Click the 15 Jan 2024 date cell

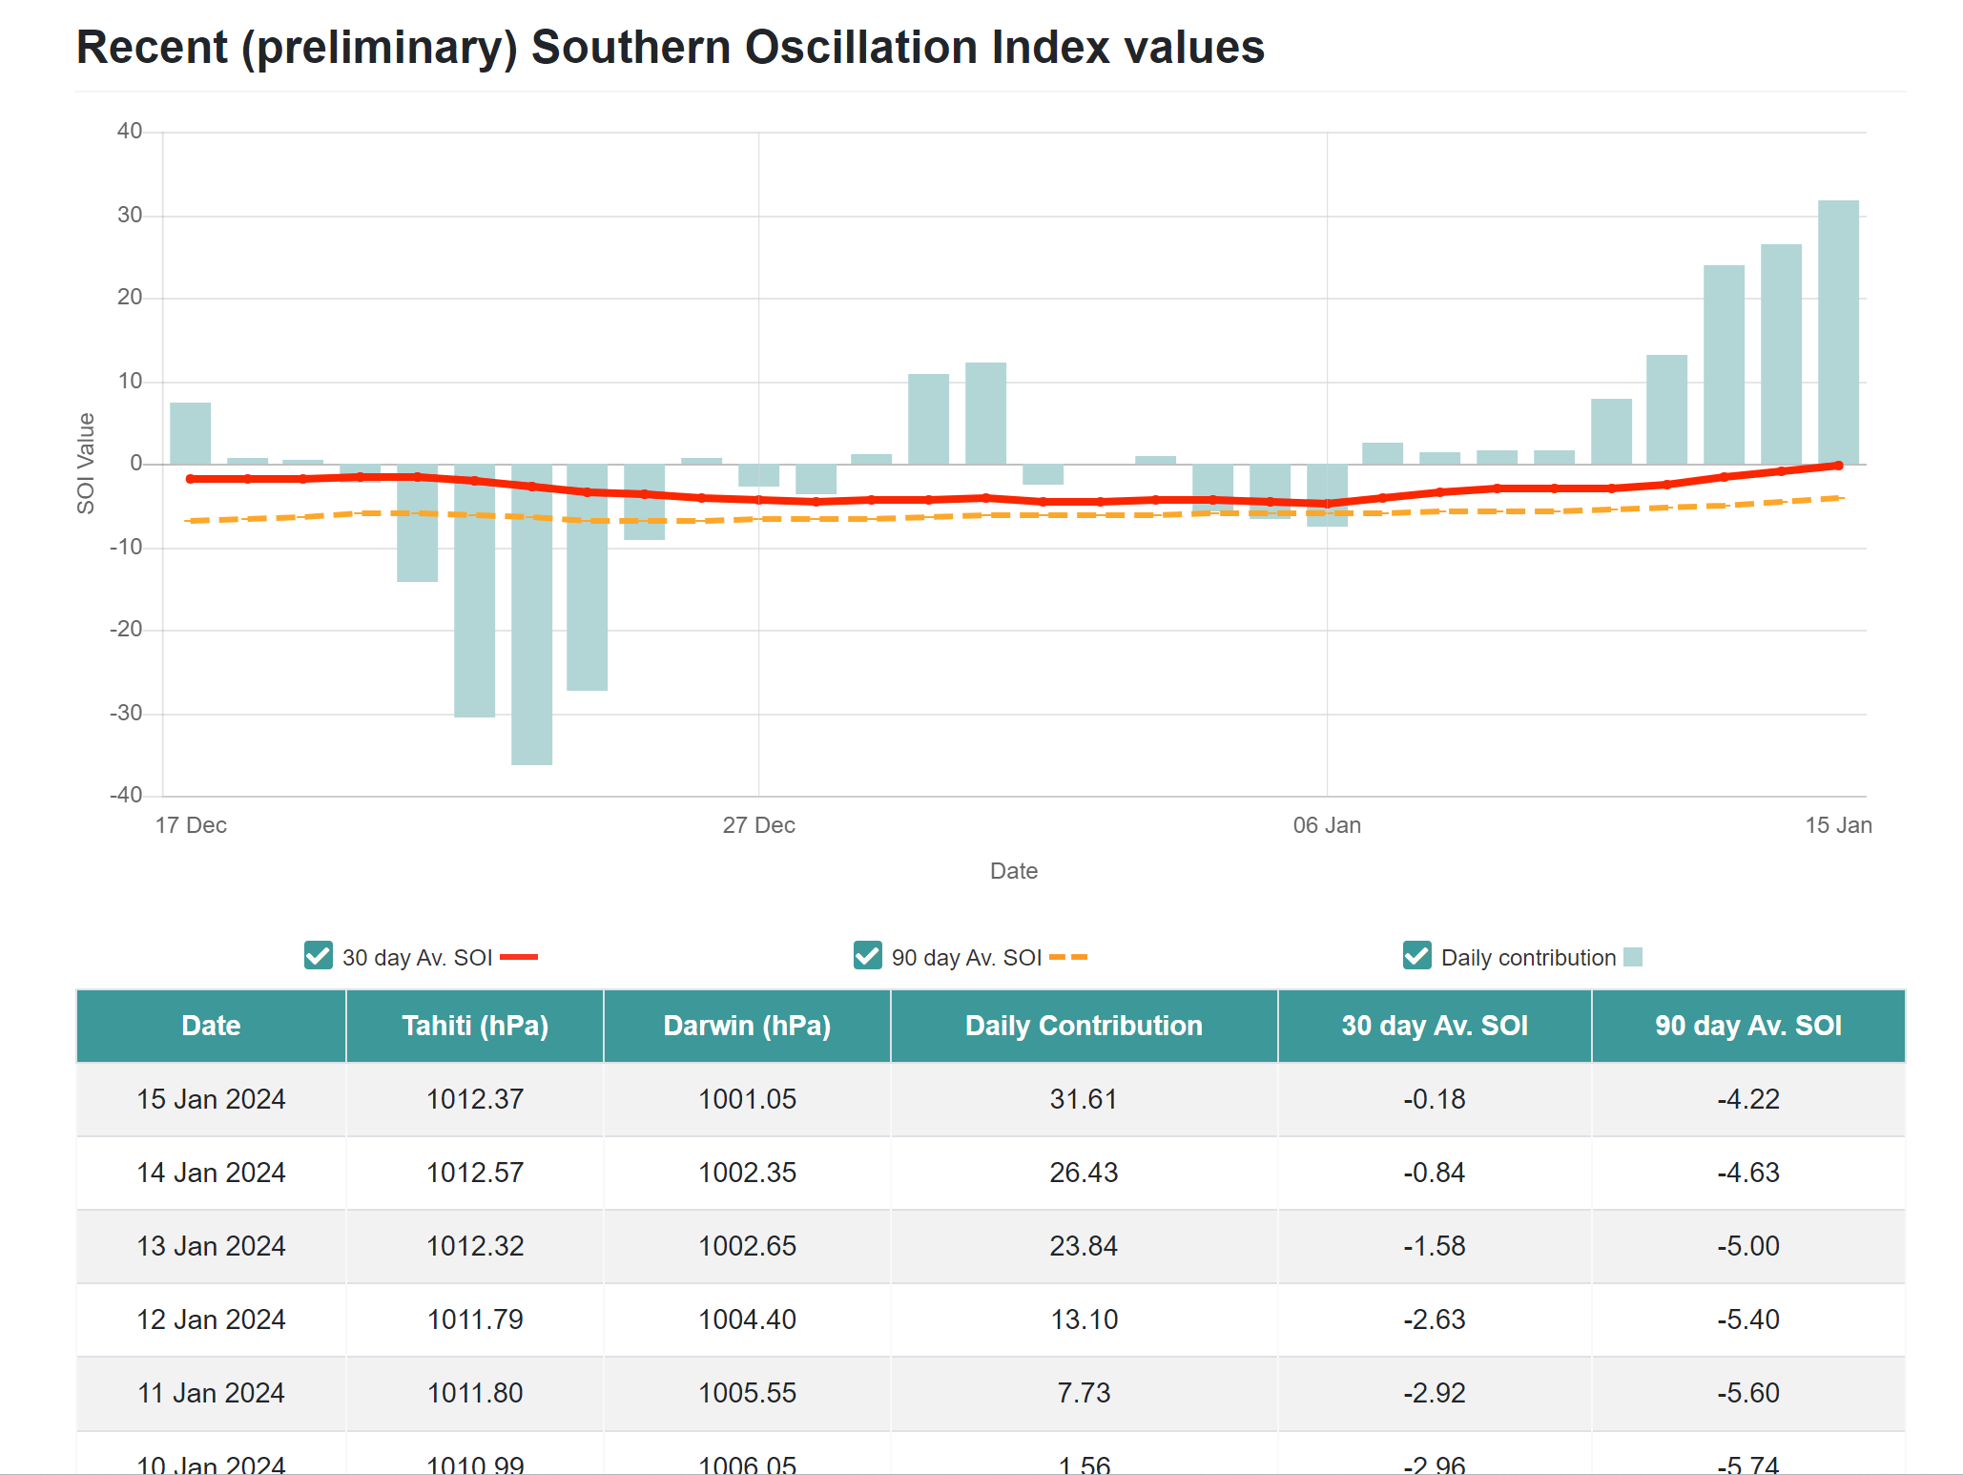(x=211, y=1099)
